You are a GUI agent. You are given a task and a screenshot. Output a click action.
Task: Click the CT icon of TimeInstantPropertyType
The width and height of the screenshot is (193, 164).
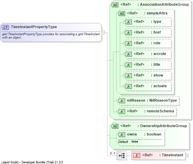pyautogui.click(x=5, y=27)
